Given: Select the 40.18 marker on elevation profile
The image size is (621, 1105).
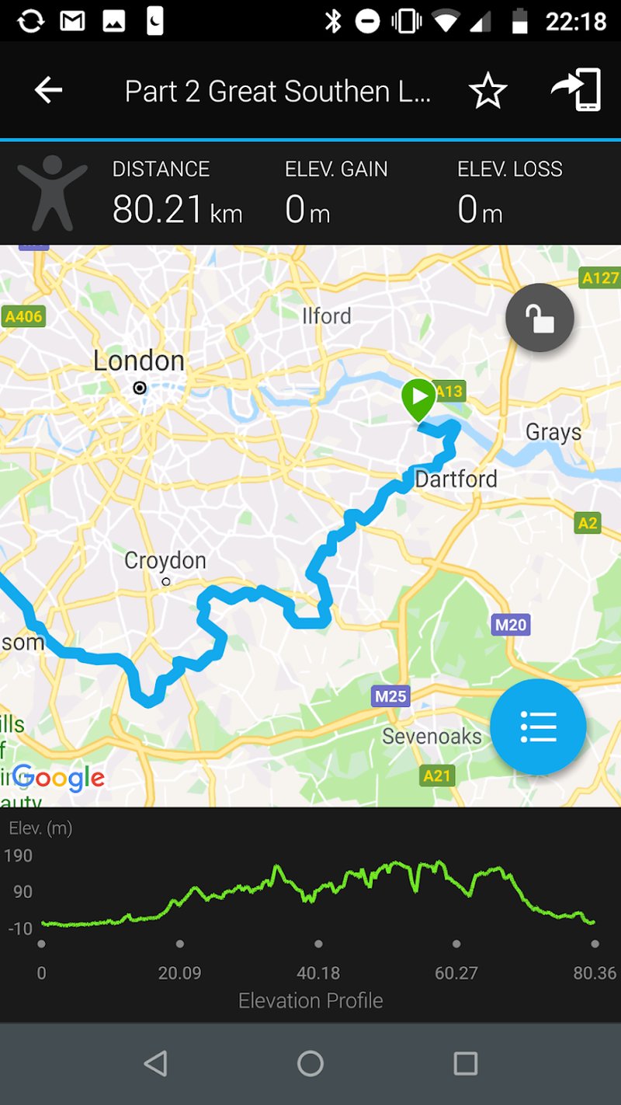Looking at the screenshot, I should click(x=318, y=944).
